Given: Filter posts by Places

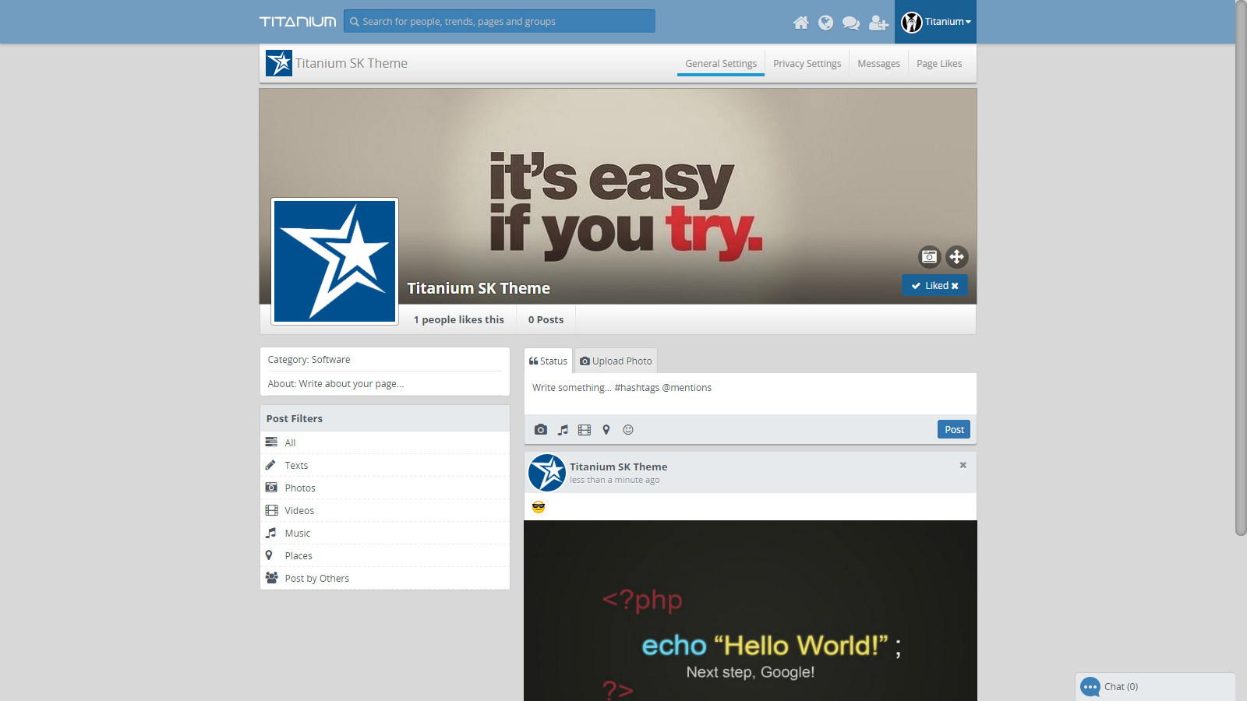Looking at the screenshot, I should 385,555.
